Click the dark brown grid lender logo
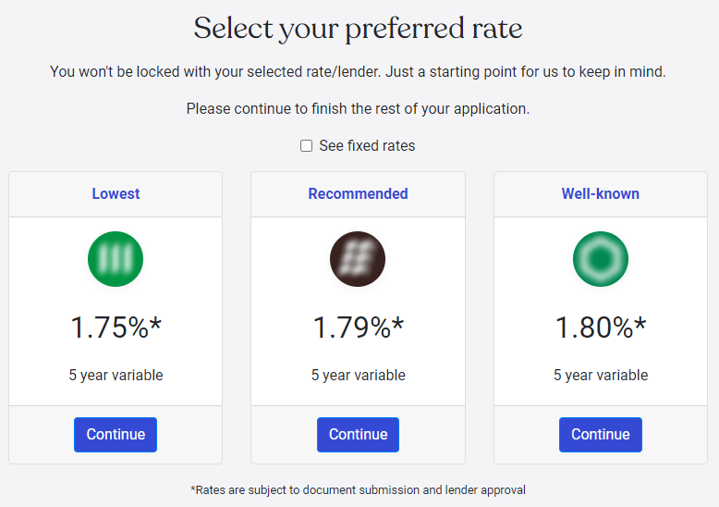The image size is (719, 507). 358,259
